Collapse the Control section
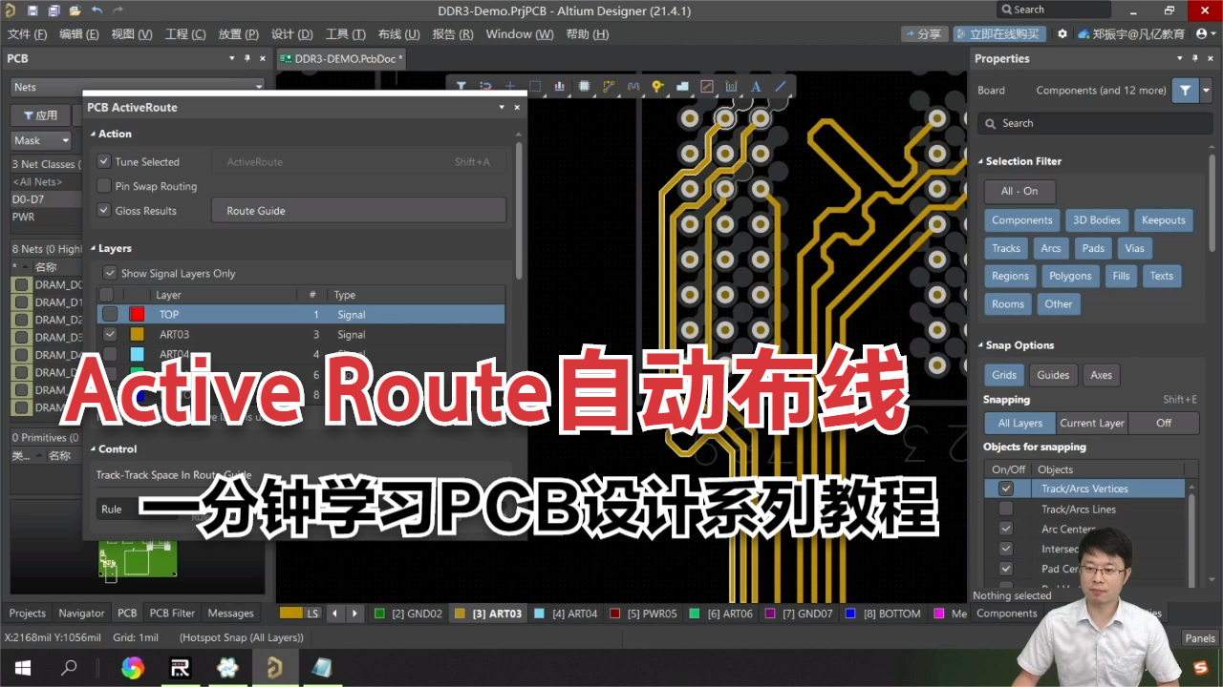The image size is (1223, 687). pyautogui.click(x=93, y=448)
